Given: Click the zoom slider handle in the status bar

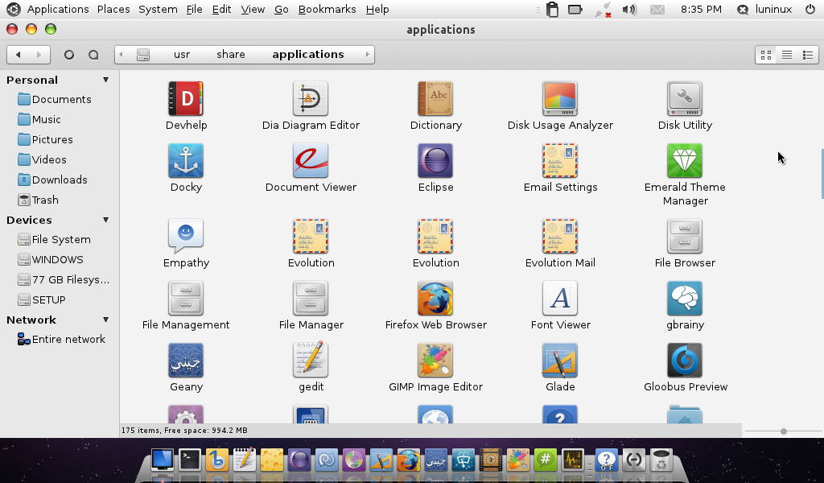Looking at the screenshot, I should pyautogui.click(x=784, y=431).
